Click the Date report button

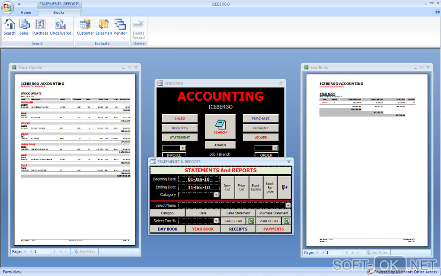[x=203, y=213]
